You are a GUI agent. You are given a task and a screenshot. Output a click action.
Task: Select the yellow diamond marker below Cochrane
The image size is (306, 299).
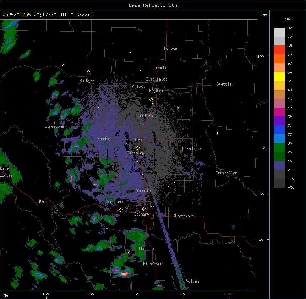coord(121,210)
